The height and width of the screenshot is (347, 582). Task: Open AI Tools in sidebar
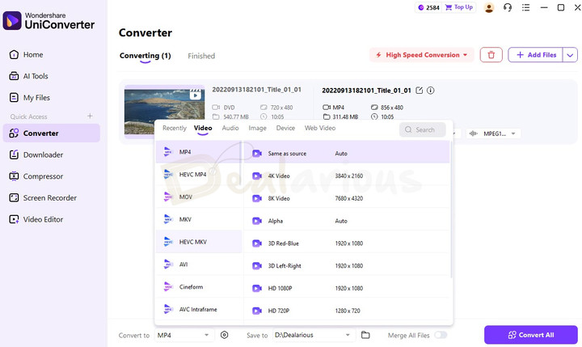click(28, 76)
